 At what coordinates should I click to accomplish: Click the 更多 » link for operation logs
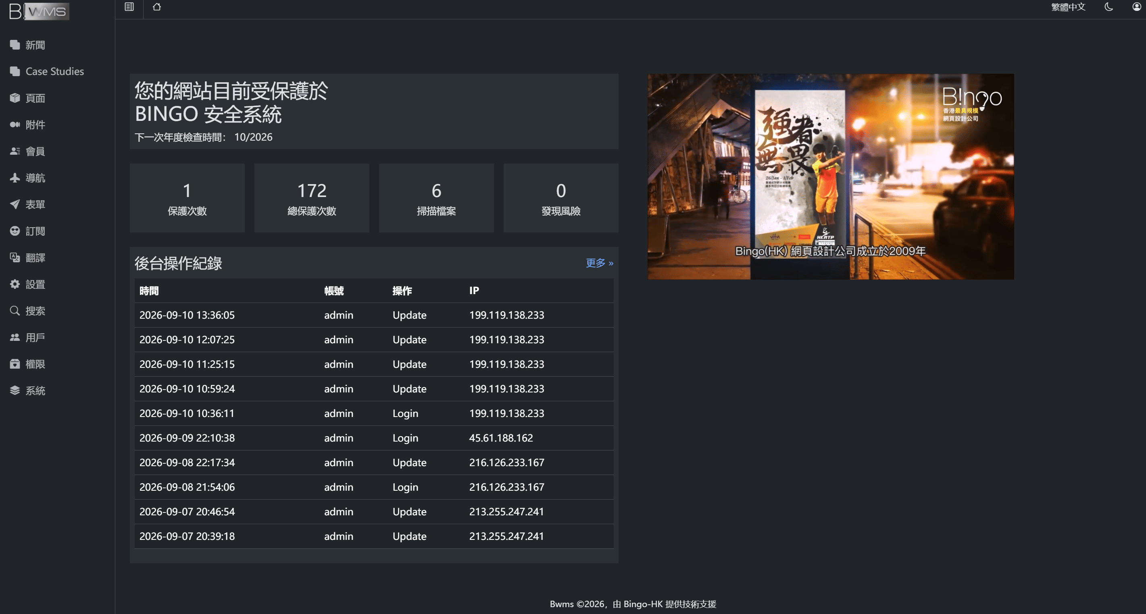point(599,263)
